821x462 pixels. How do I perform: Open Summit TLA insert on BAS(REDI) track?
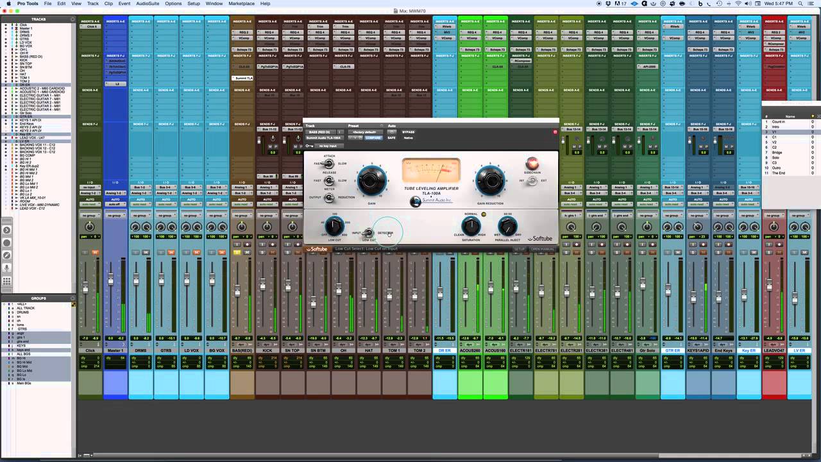click(242, 78)
